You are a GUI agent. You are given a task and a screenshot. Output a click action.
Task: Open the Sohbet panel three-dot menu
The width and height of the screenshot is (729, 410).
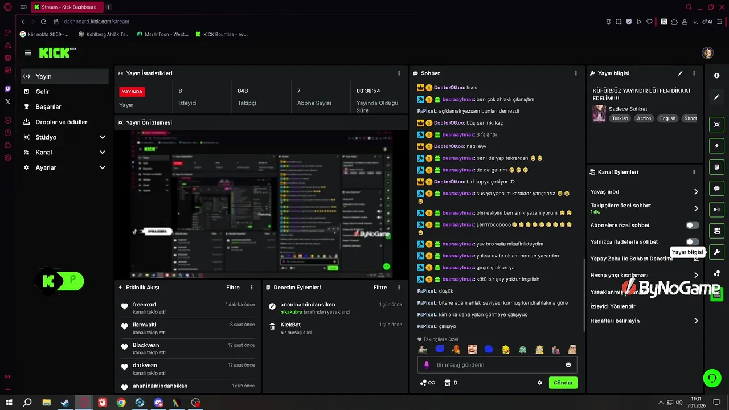(x=576, y=73)
